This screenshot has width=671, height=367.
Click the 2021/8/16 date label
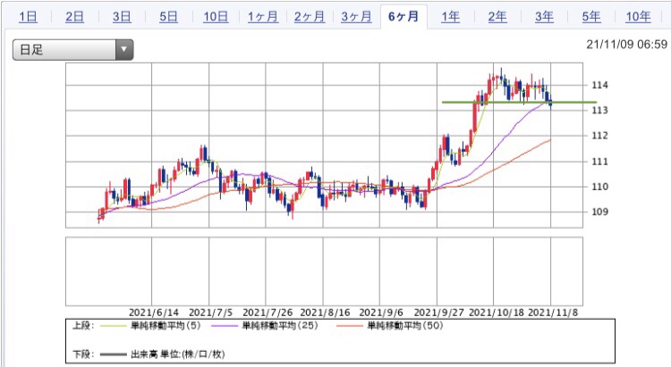[x=325, y=313]
